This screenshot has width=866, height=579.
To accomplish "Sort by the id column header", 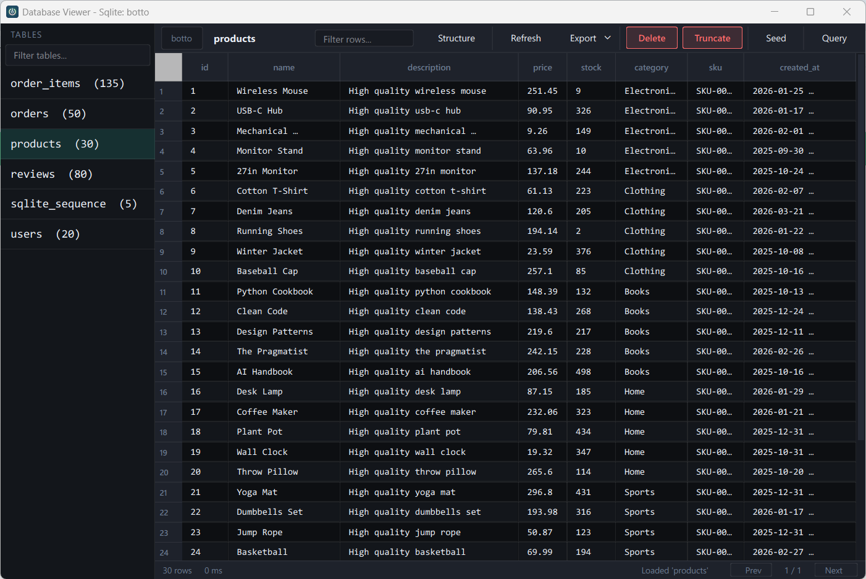I will [x=205, y=67].
